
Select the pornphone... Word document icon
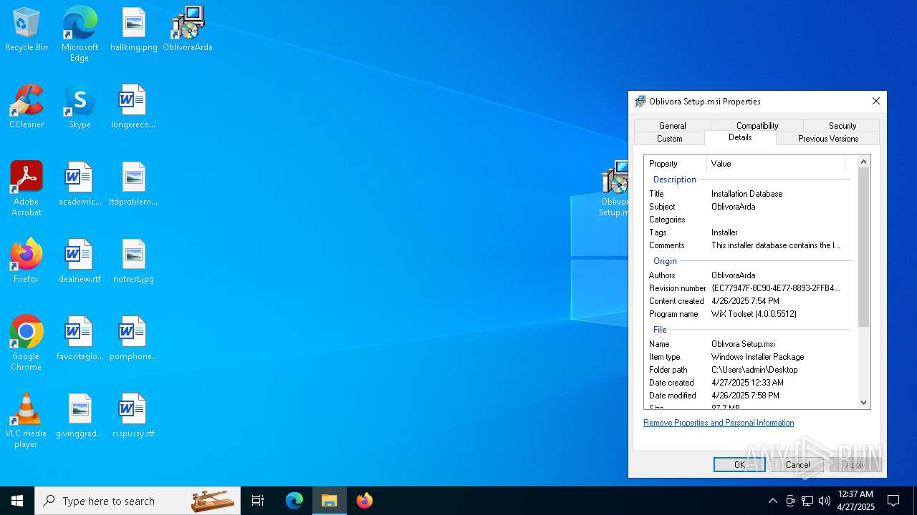[x=133, y=339]
